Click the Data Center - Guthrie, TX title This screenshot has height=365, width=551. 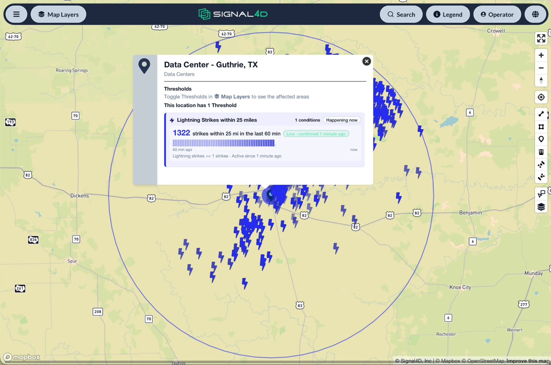coord(211,65)
